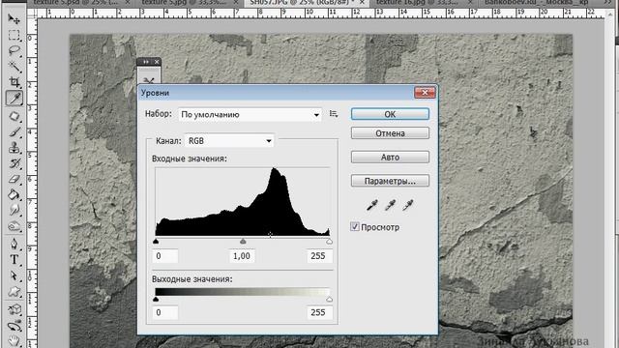Switch to the texture 5.psd document tab
Viewport: 619px width, 348px height.
(80, 2)
